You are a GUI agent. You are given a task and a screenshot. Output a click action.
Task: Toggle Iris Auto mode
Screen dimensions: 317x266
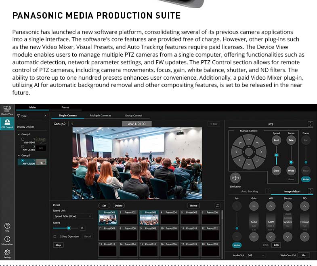pos(237,245)
